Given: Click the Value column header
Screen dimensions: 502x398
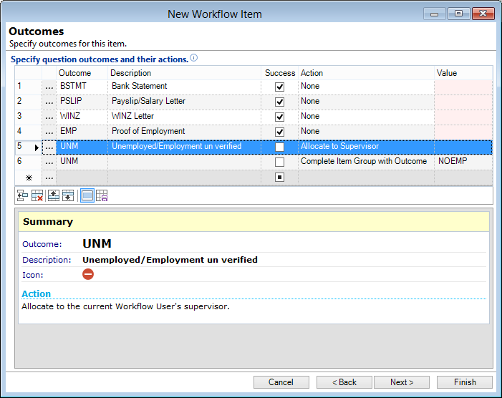Looking at the screenshot, I should 463,73.
